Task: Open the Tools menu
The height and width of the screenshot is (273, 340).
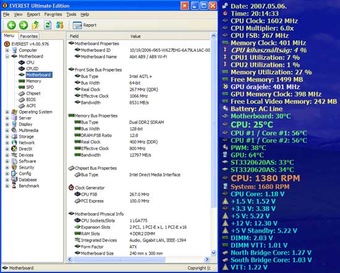Action: click(71, 15)
